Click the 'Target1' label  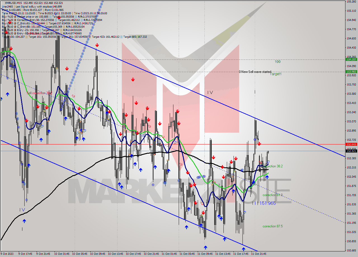[276, 74]
